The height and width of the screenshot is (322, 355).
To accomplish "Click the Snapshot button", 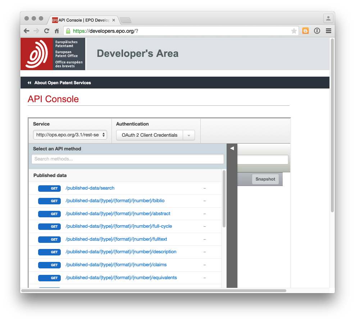I will point(265,179).
